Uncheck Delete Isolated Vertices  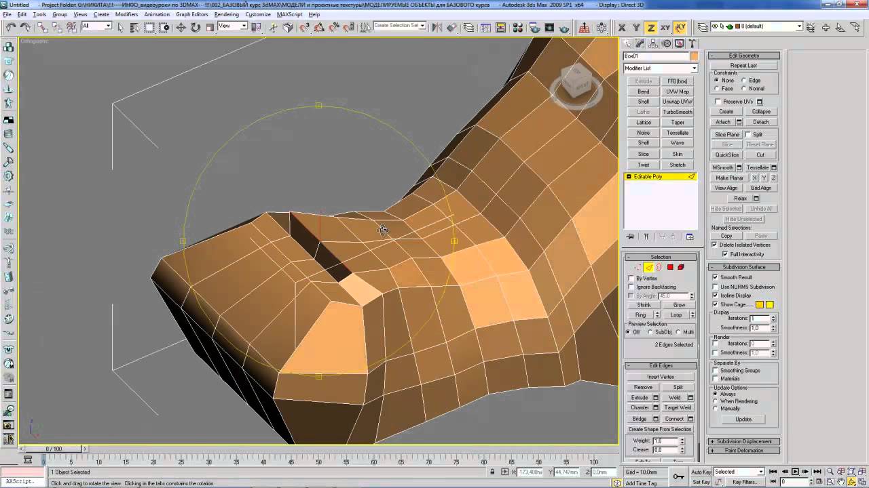click(715, 245)
